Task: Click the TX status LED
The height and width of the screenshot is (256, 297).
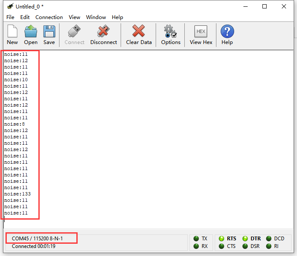Action: 196,239
